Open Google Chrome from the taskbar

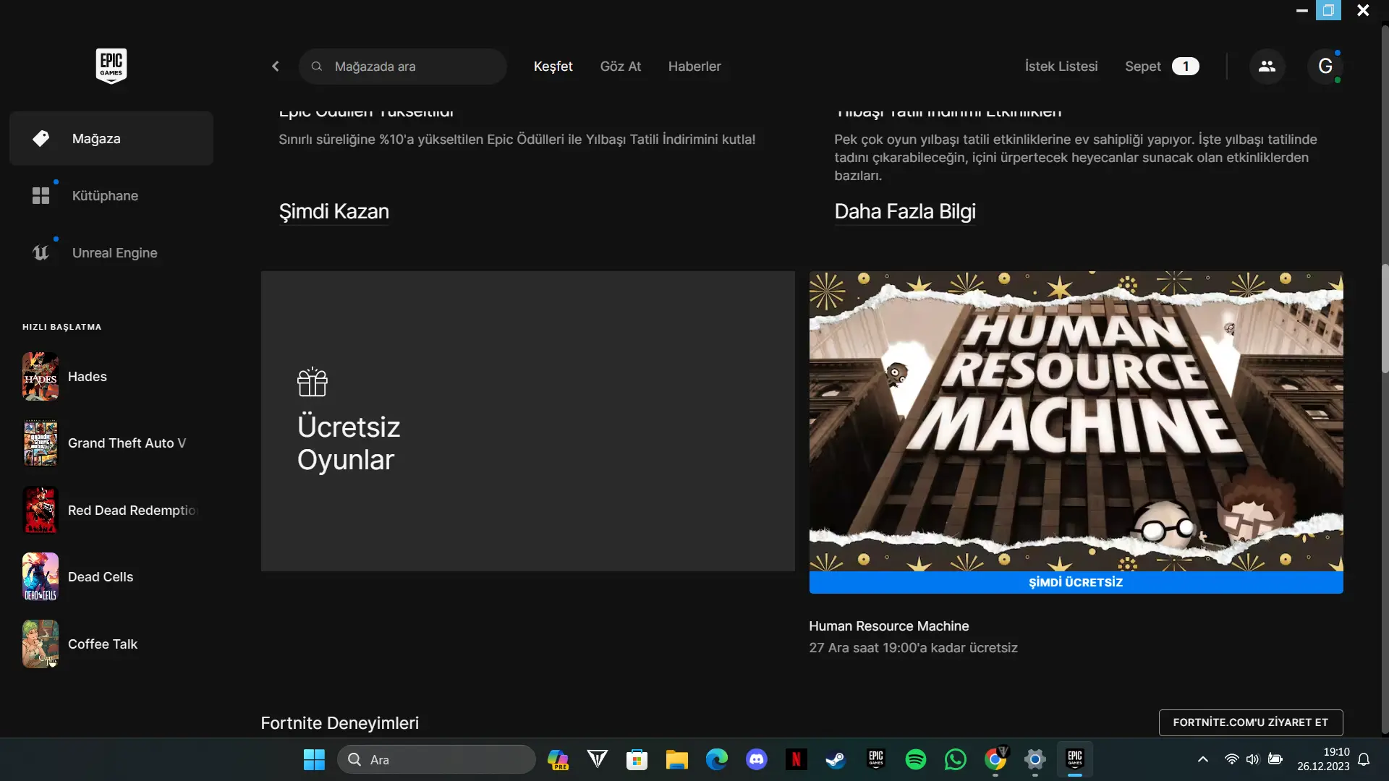click(995, 759)
